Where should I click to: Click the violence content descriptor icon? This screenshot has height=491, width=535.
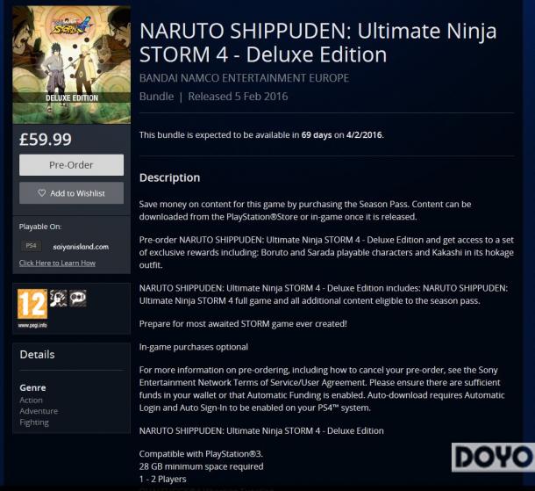pos(59,298)
